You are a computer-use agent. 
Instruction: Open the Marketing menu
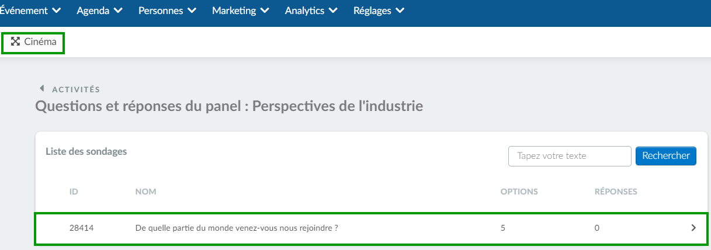(x=241, y=11)
